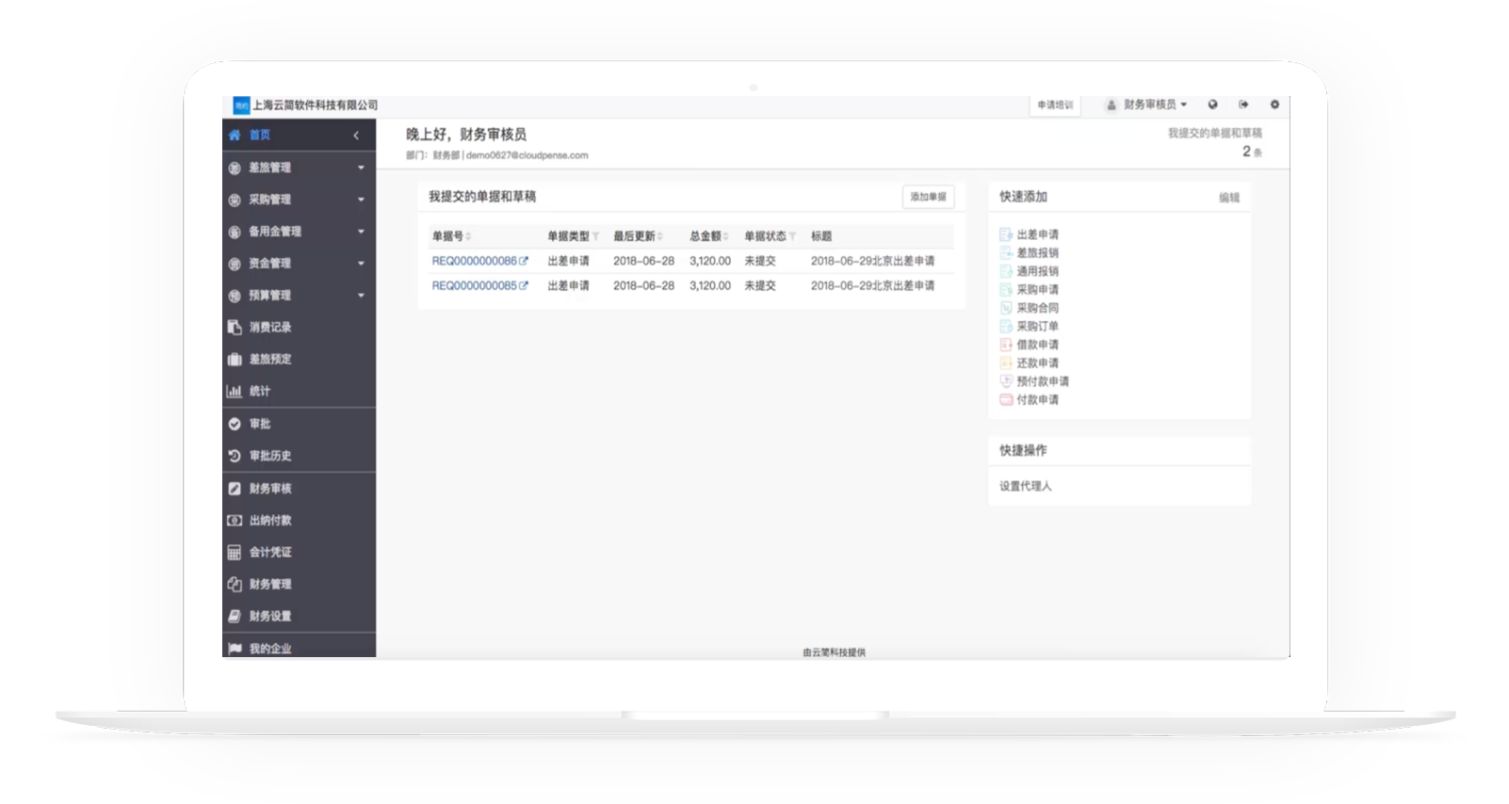Expand the 备用金管理 submenu arrow
The height and width of the screenshot is (804, 1509).
361,232
